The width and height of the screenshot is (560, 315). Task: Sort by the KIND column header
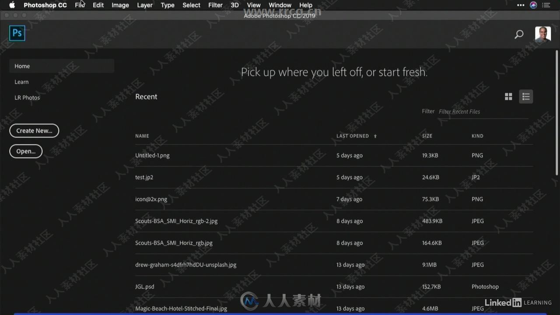pyautogui.click(x=477, y=136)
